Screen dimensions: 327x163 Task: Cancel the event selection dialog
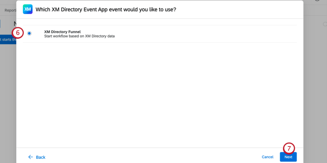(267, 157)
